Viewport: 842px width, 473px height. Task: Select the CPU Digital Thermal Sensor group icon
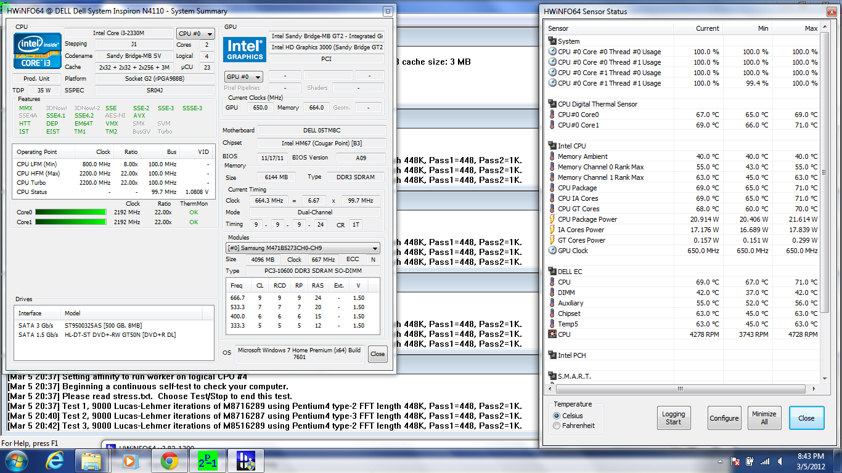tap(552, 104)
